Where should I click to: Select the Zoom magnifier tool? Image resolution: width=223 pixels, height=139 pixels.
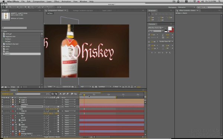(x=10, y=7)
